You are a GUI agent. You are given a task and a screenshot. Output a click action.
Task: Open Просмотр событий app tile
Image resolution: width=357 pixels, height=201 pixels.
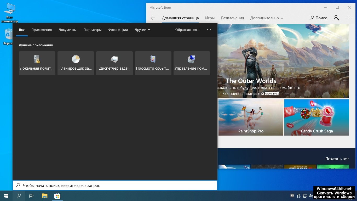pyautogui.click(x=153, y=63)
